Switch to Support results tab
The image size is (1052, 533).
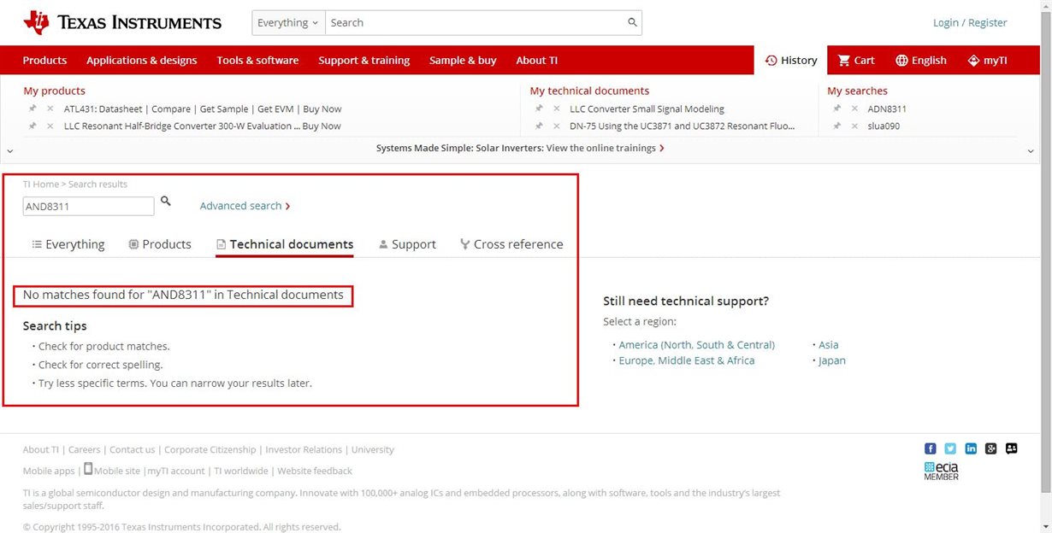coord(407,244)
